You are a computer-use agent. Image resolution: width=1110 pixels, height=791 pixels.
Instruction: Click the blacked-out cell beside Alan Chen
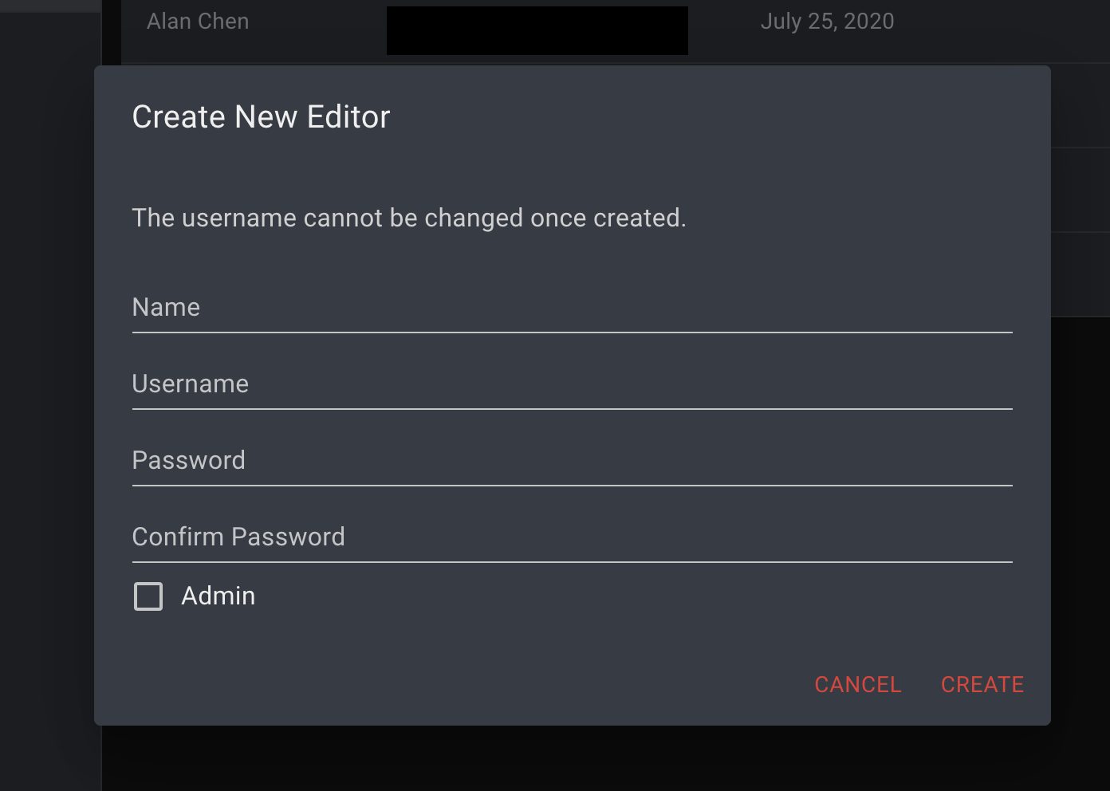[x=537, y=31]
